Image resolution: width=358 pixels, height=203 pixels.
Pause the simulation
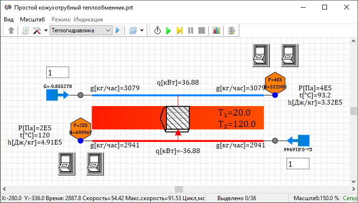coord(190,30)
